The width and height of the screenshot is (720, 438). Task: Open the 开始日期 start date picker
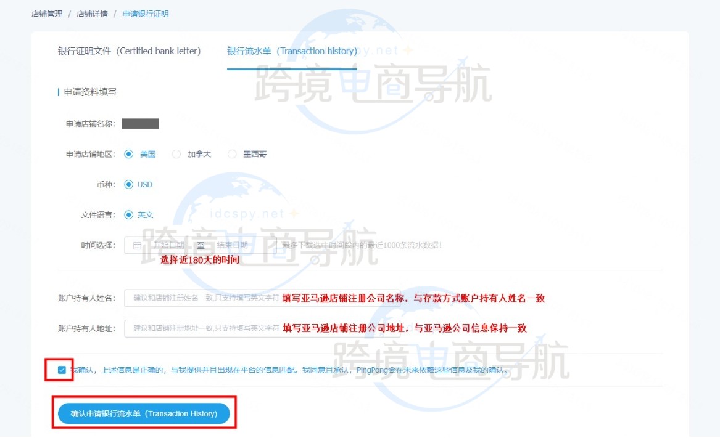[x=168, y=245]
